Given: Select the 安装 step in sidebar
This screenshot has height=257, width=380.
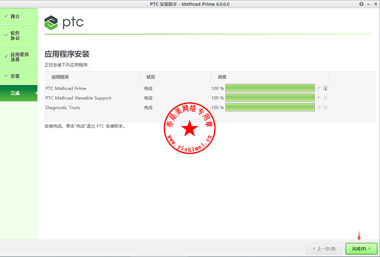Looking at the screenshot, I should tap(19, 76).
